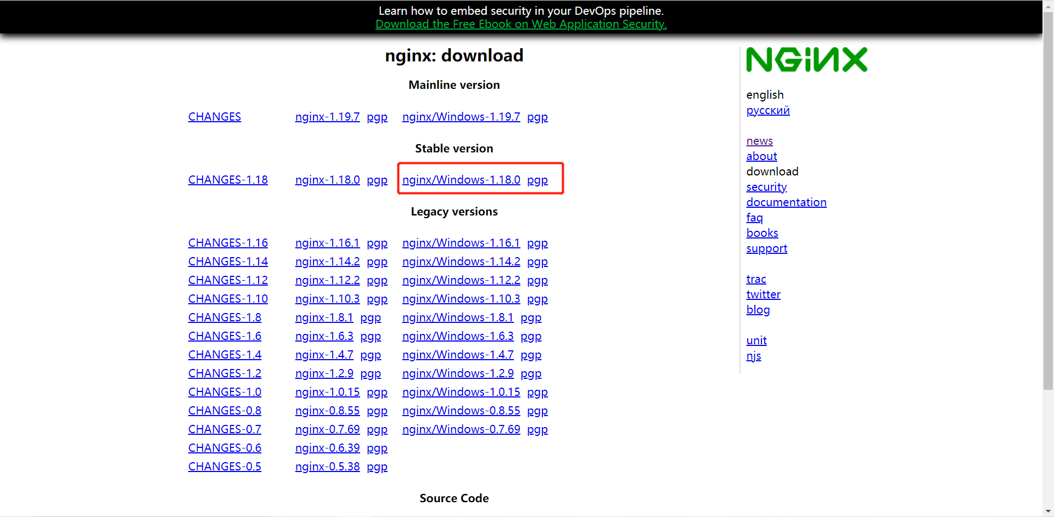This screenshot has height=517, width=1054.
Task: Open pgp signature for nginx-1.19.7
Action: tap(377, 117)
